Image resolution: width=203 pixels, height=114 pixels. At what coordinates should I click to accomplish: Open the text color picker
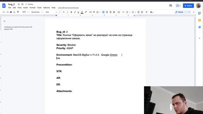click(x=82, y=12)
